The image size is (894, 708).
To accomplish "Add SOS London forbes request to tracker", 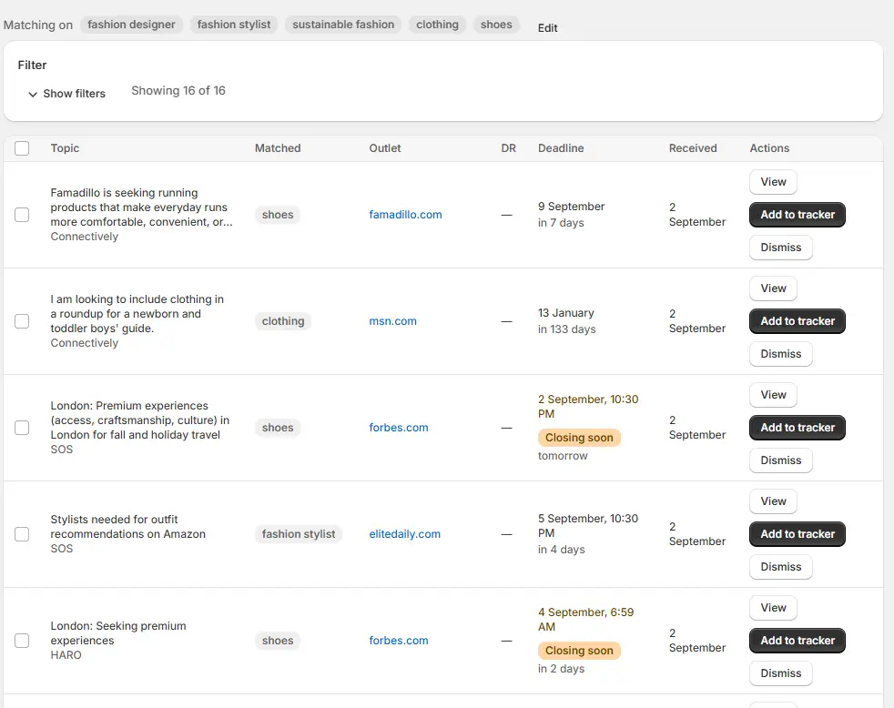I will tap(797, 428).
